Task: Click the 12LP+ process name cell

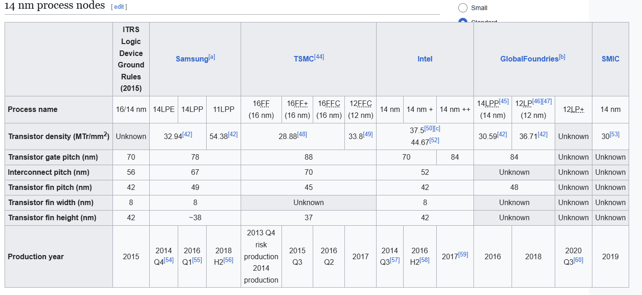Action: pos(573,110)
